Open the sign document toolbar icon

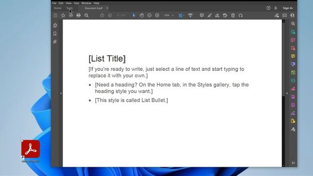(x=217, y=15)
